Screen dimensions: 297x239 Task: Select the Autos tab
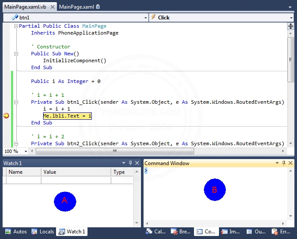click(16, 232)
